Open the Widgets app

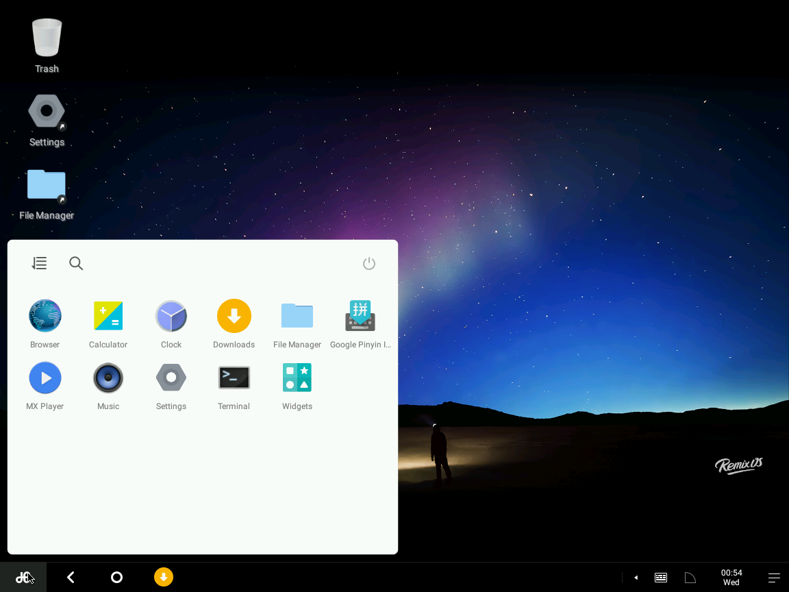tap(297, 378)
